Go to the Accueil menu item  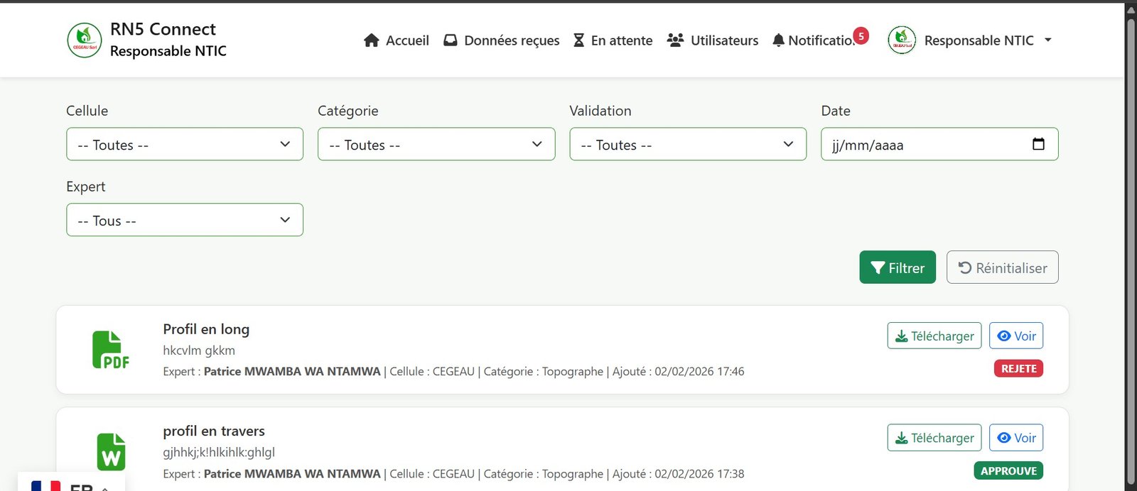pos(397,40)
